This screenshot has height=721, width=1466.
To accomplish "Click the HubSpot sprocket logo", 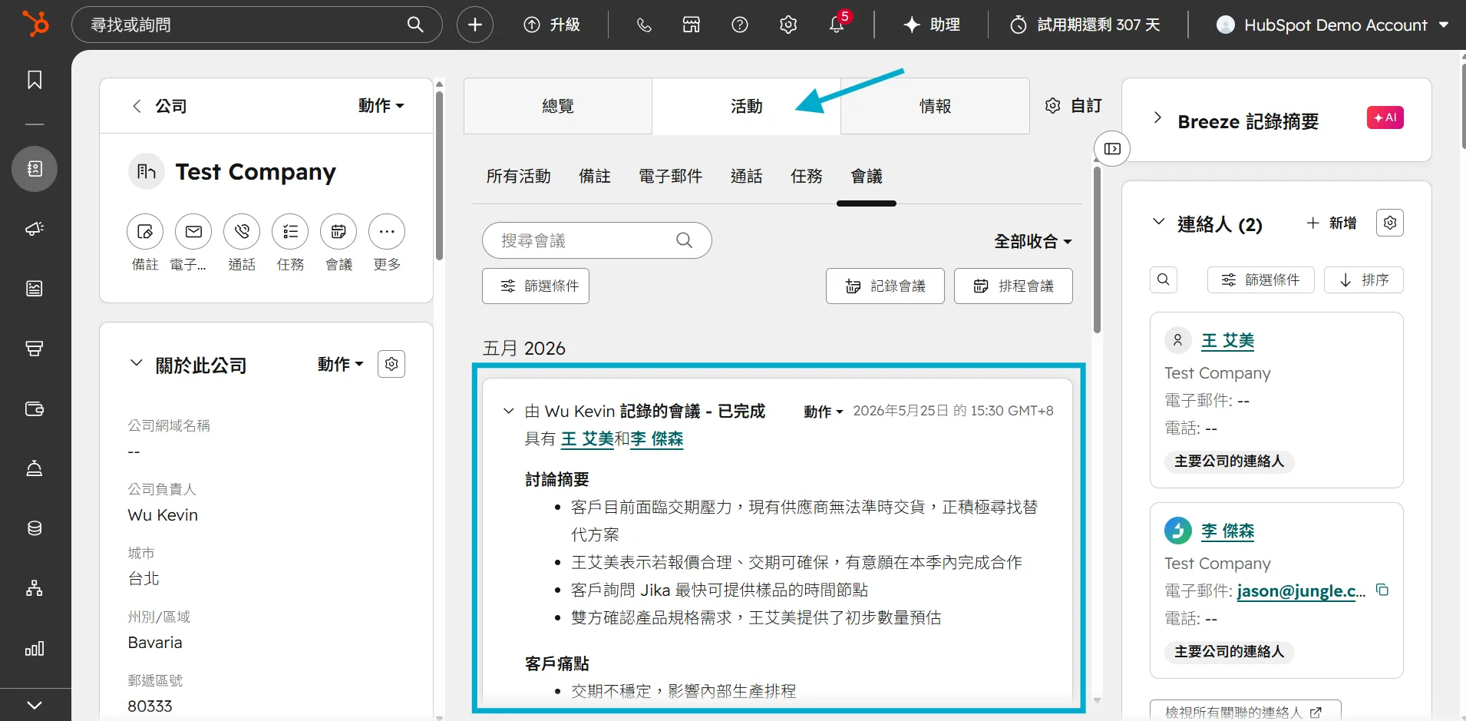I will 35,24.
